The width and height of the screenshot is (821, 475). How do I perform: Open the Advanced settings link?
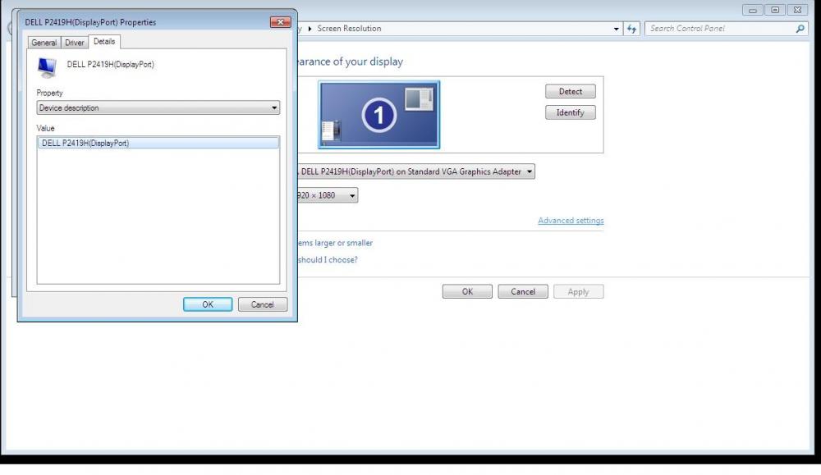tap(571, 221)
